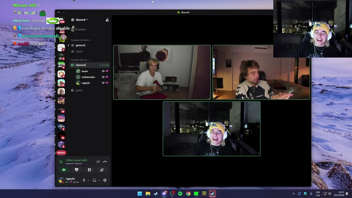Select the General voice channel

coord(90,65)
